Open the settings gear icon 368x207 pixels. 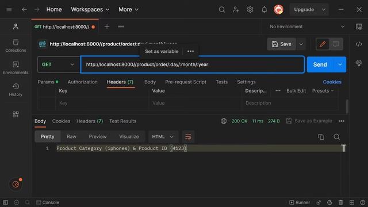tap(250, 10)
